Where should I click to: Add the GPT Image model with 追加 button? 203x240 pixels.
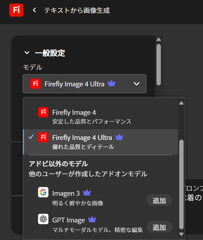pyautogui.click(x=159, y=227)
